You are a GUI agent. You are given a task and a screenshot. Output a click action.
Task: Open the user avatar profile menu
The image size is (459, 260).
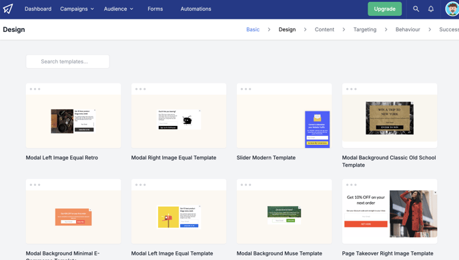coord(452,9)
